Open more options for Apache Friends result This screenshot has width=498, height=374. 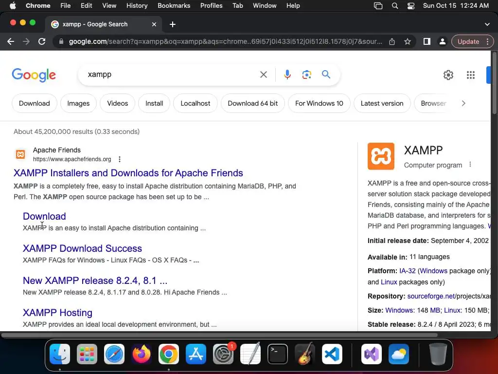(x=120, y=159)
